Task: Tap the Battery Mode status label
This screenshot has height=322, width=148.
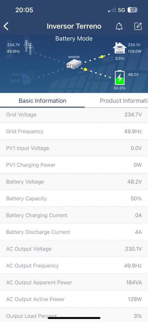Action: [74, 39]
